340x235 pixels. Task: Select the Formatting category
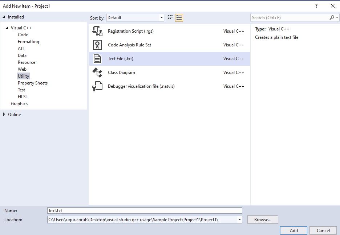pyautogui.click(x=28, y=42)
